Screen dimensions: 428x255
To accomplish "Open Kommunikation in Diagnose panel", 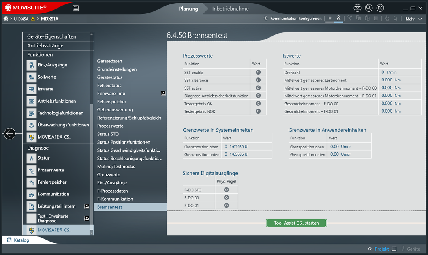I will pos(53,194).
